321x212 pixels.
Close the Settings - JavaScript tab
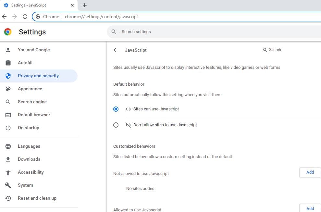72,5
